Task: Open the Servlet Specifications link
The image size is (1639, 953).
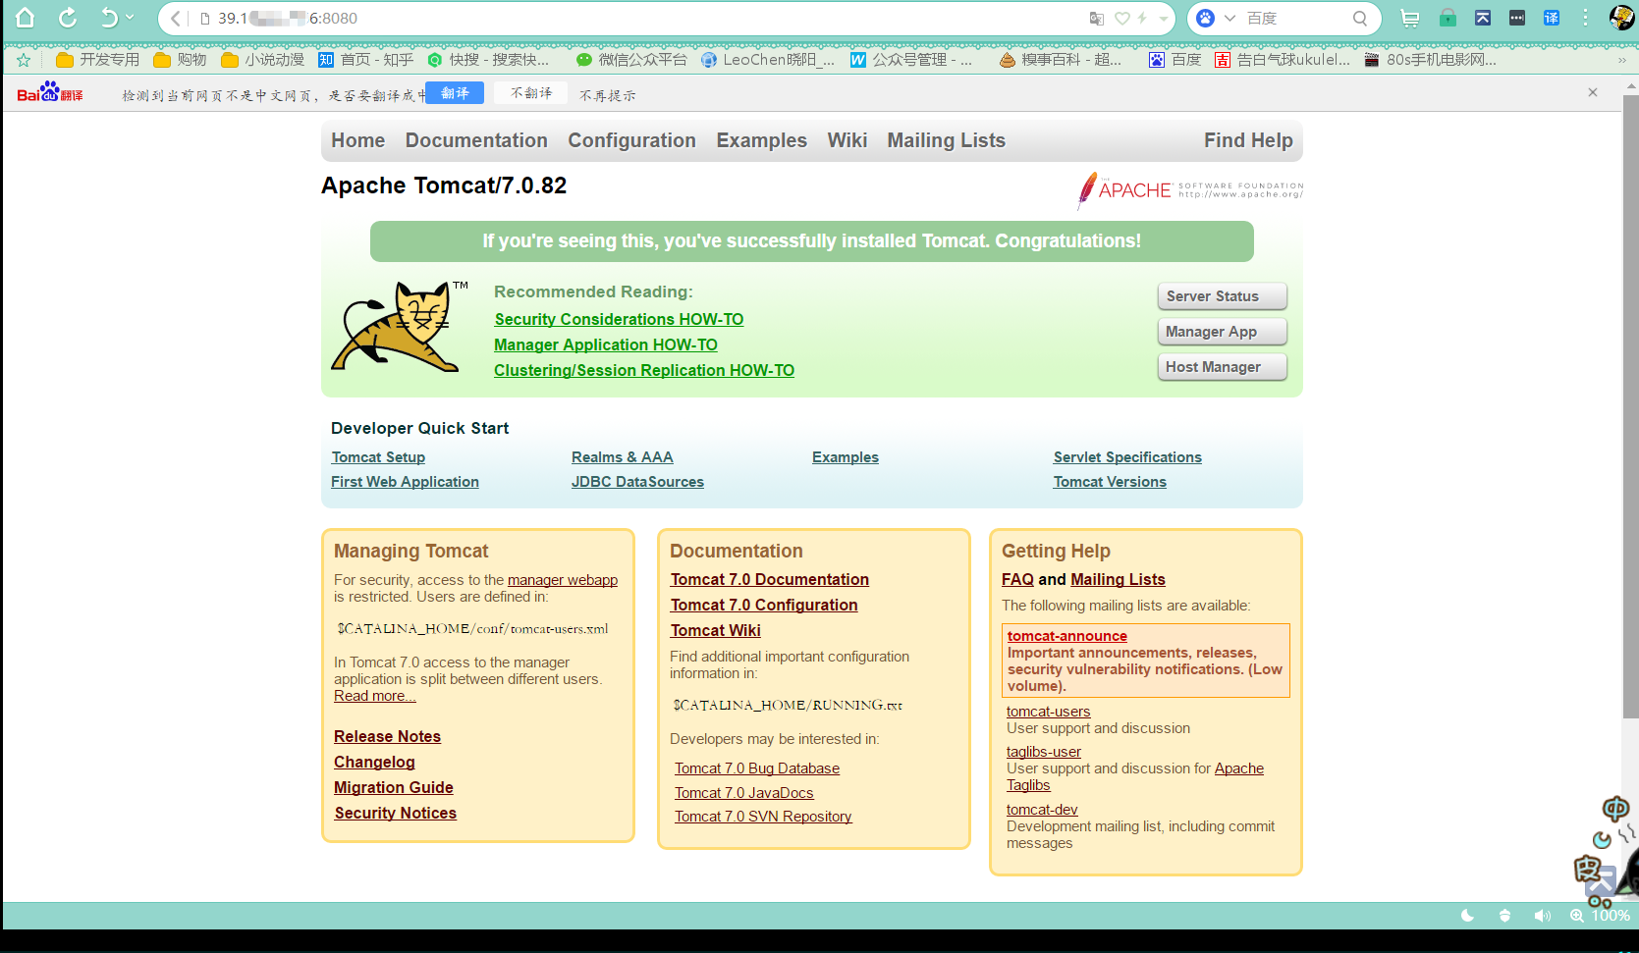Action: click(1127, 457)
